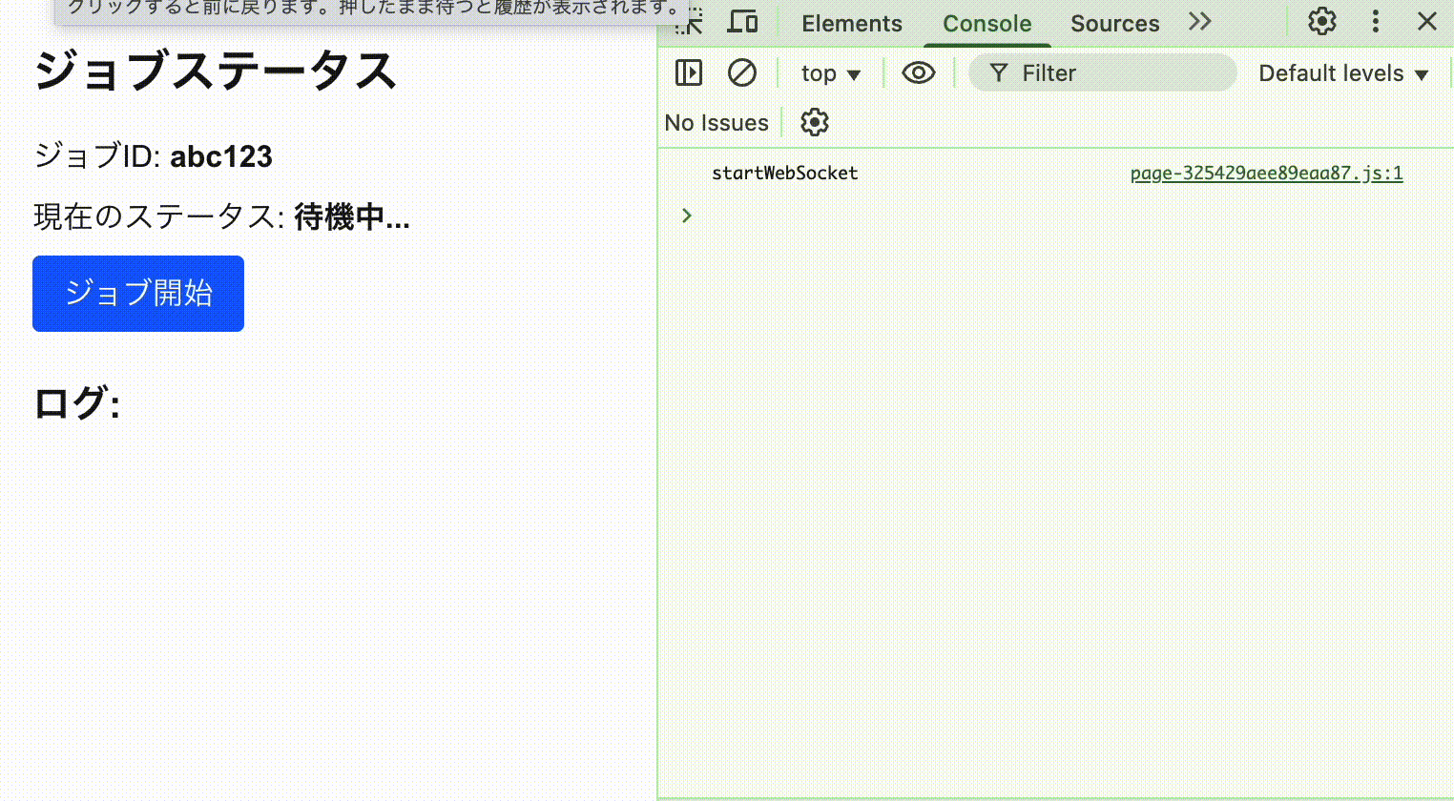Open the page-325429aee89eaa87.js:1 source link
This screenshot has width=1454, height=801.
click(x=1265, y=174)
